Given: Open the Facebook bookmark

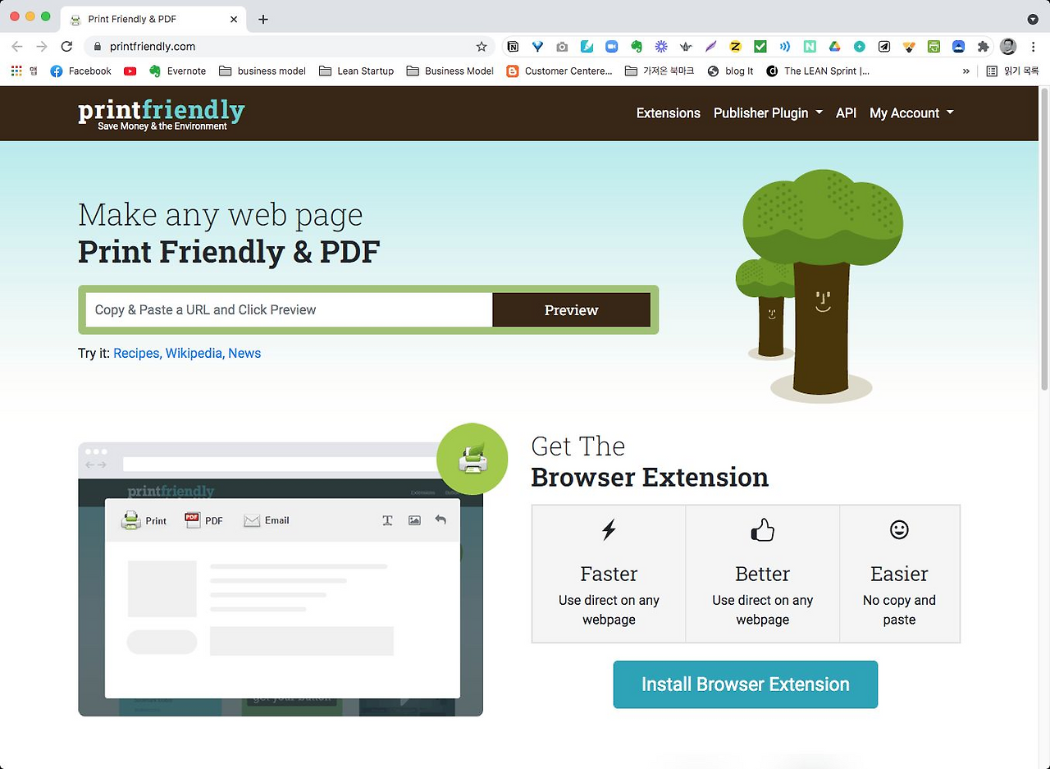Looking at the screenshot, I should (80, 71).
